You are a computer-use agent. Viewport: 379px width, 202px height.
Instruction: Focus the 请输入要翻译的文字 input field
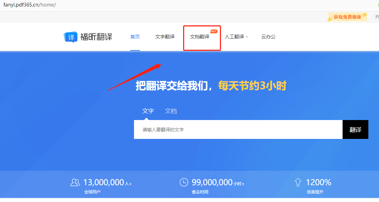(x=238, y=130)
